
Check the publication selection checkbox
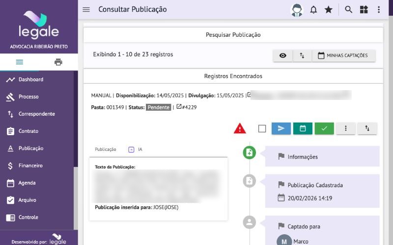(262, 128)
